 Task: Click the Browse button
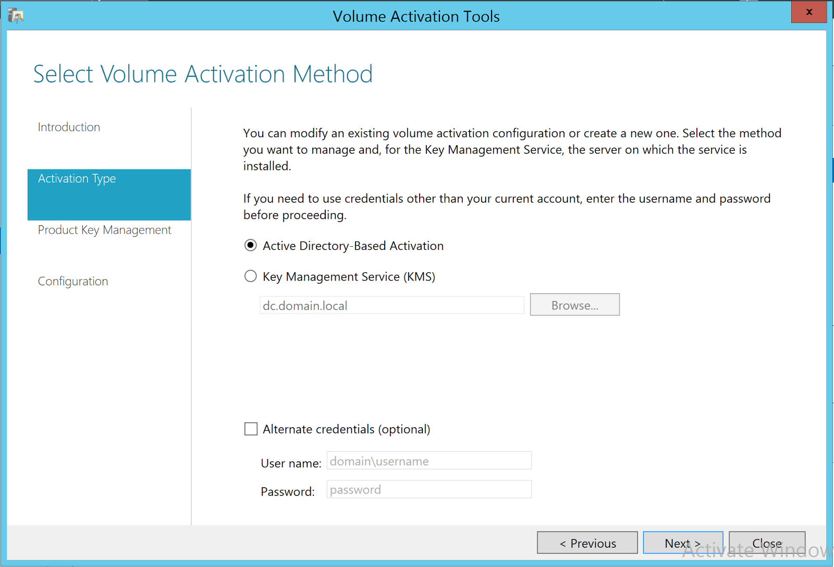coord(574,305)
